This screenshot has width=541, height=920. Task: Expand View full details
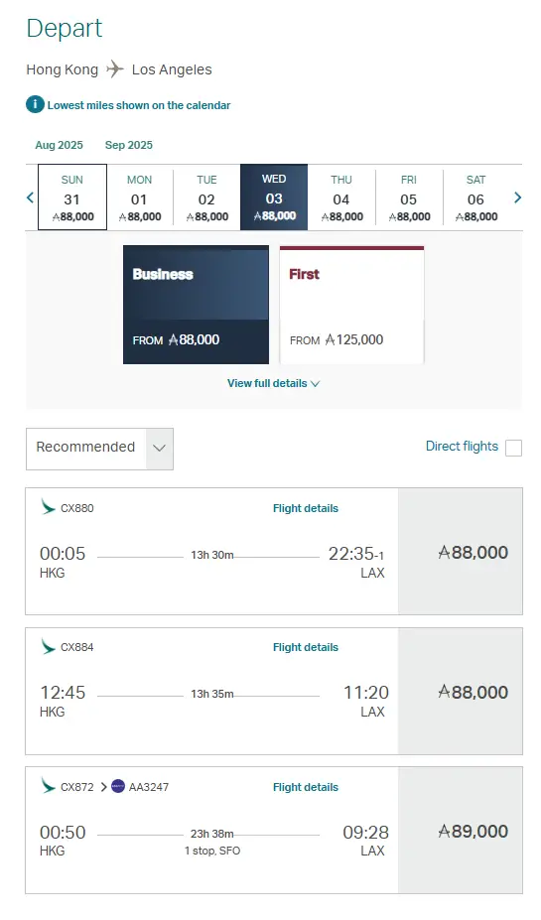point(273,383)
